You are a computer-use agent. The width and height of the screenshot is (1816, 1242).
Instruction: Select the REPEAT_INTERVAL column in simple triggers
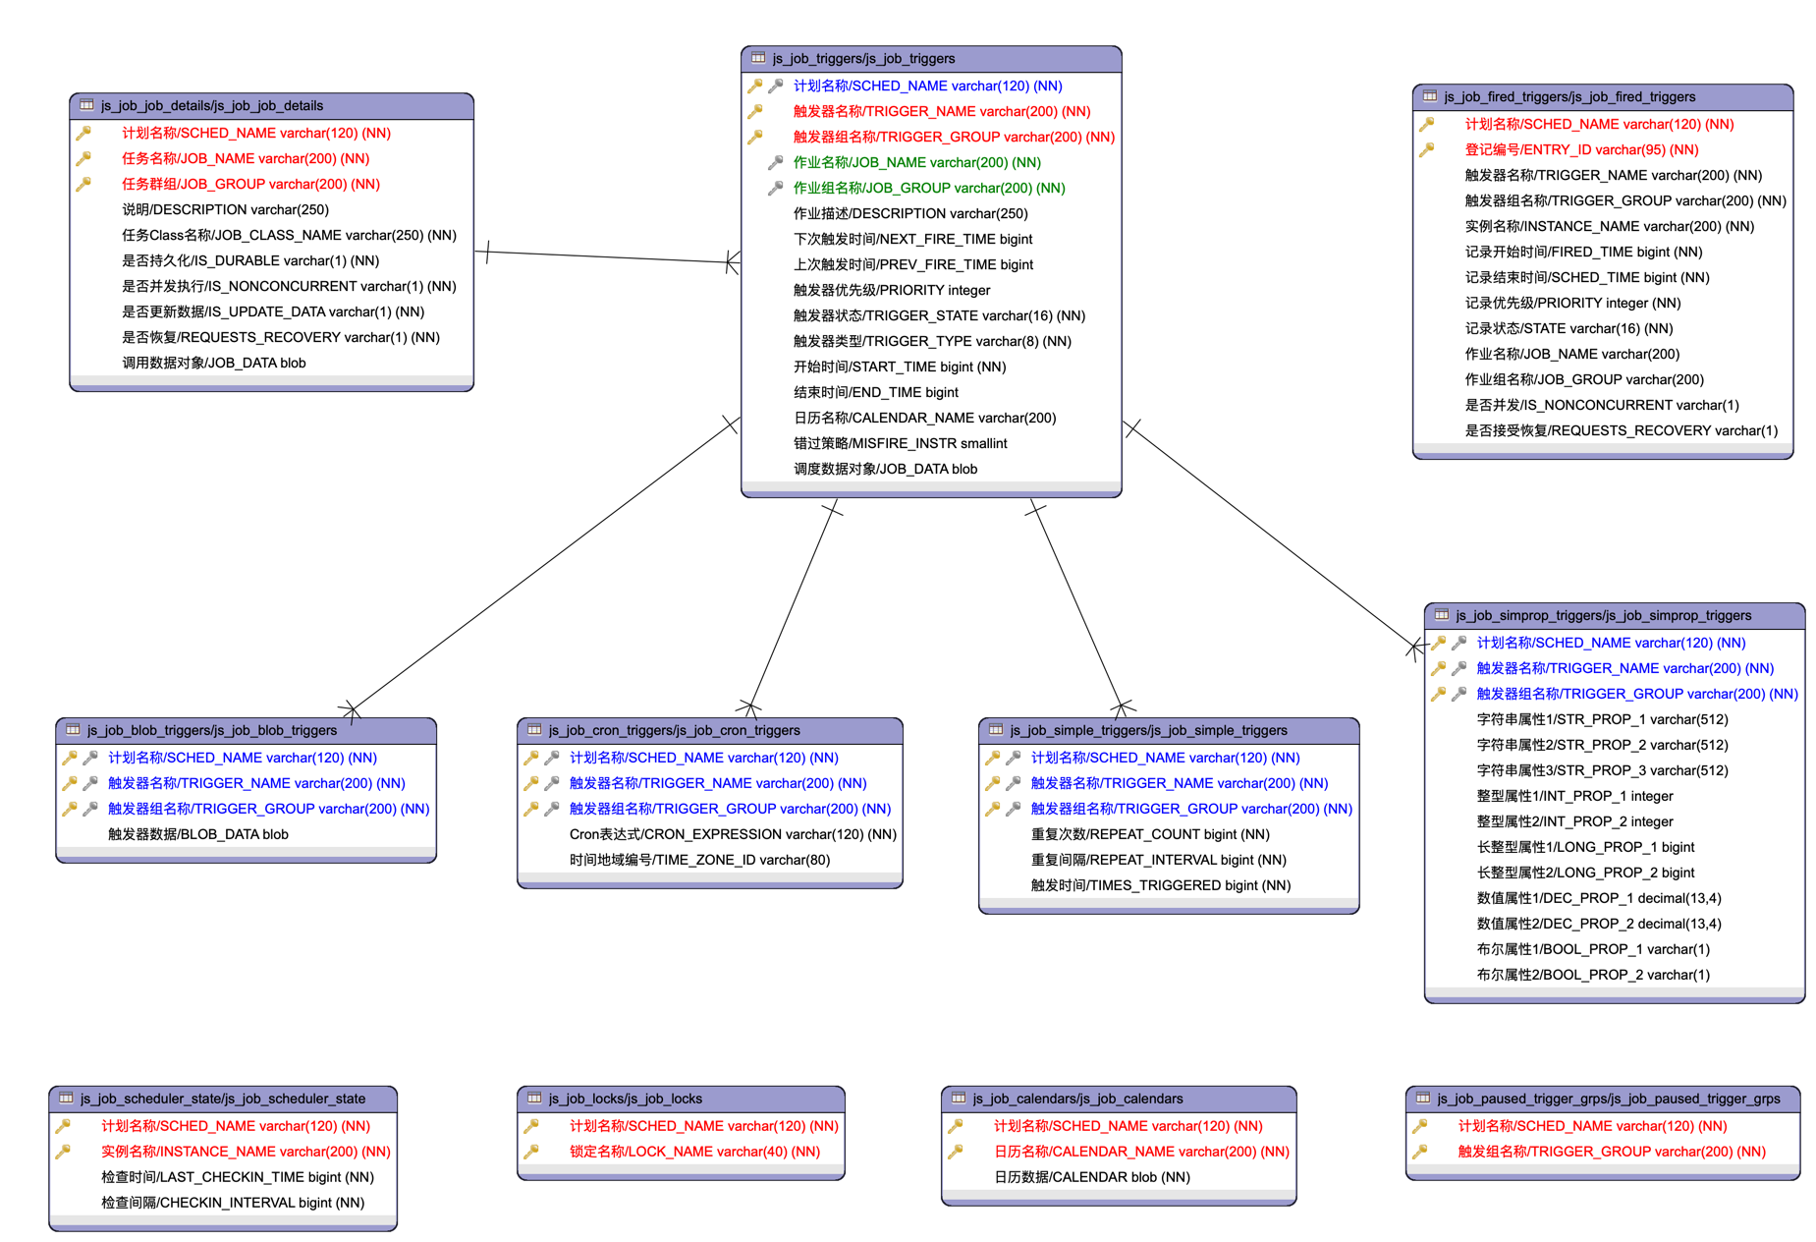point(1158,860)
